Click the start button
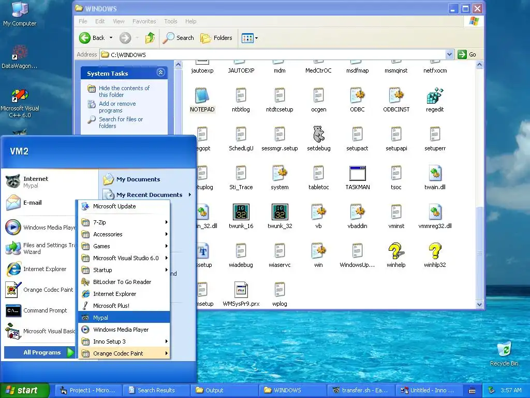 pyautogui.click(x=24, y=391)
